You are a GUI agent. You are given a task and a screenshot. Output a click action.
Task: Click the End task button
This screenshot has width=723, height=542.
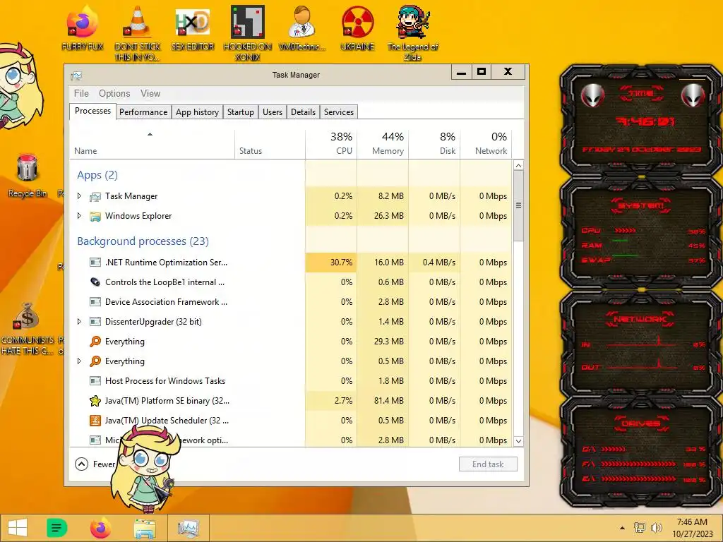[488, 464]
